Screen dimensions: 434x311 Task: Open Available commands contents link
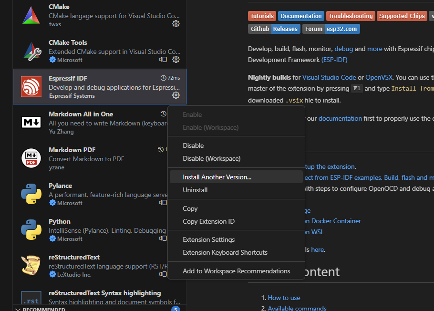297,308
